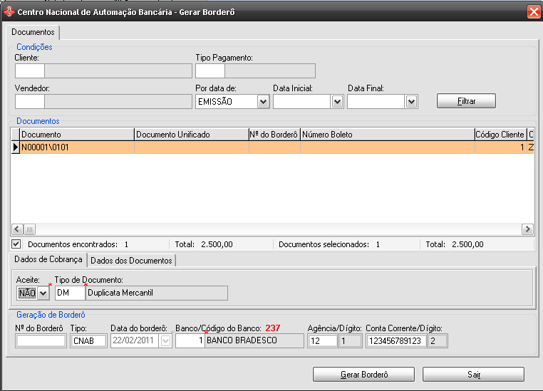543x391 pixels.
Task: Click the Vendedor name display field
Action: 118,102
